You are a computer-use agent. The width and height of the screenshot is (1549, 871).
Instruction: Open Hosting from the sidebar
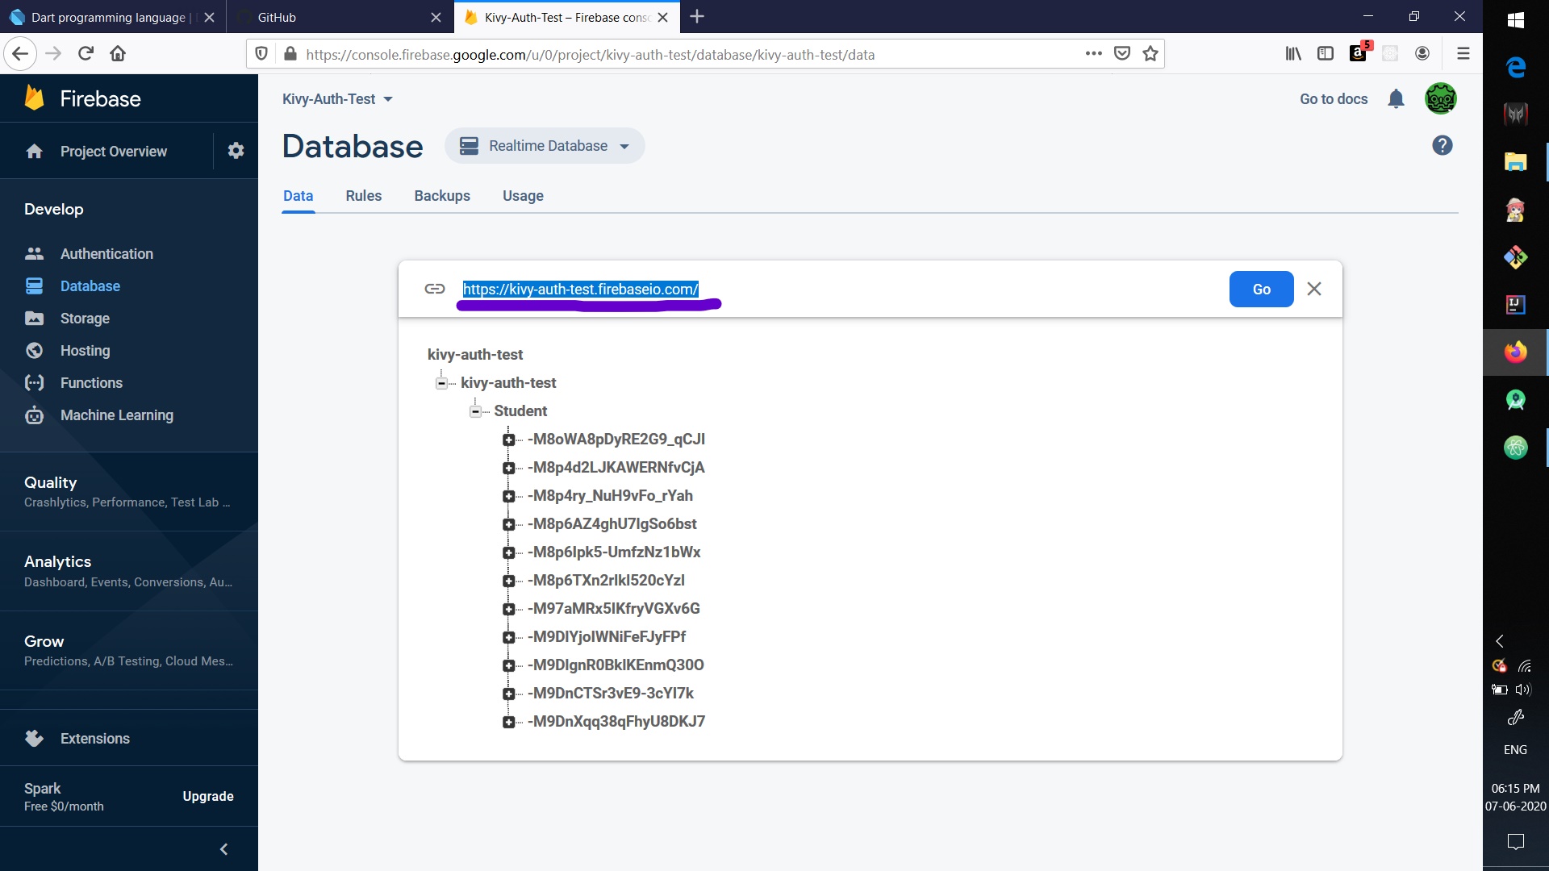click(x=85, y=351)
